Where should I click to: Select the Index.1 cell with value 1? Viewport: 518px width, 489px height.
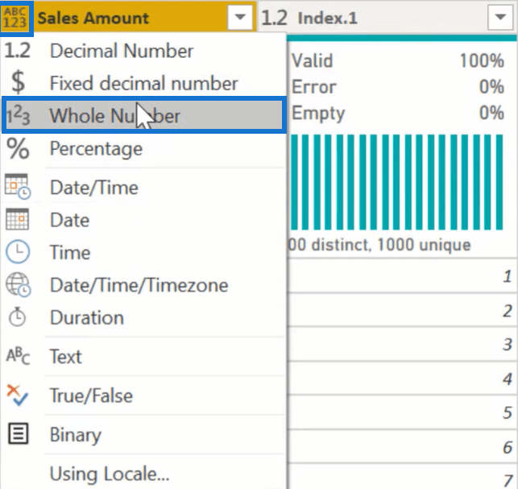pos(402,276)
